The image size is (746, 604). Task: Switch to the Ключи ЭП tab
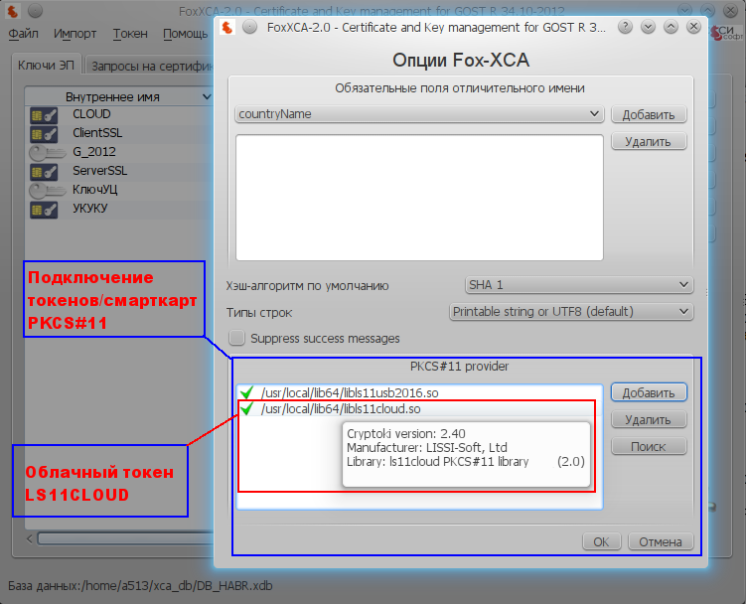46,66
